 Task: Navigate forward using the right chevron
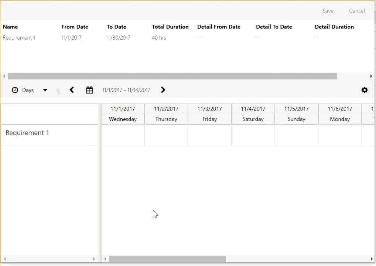tap(163, 90)
